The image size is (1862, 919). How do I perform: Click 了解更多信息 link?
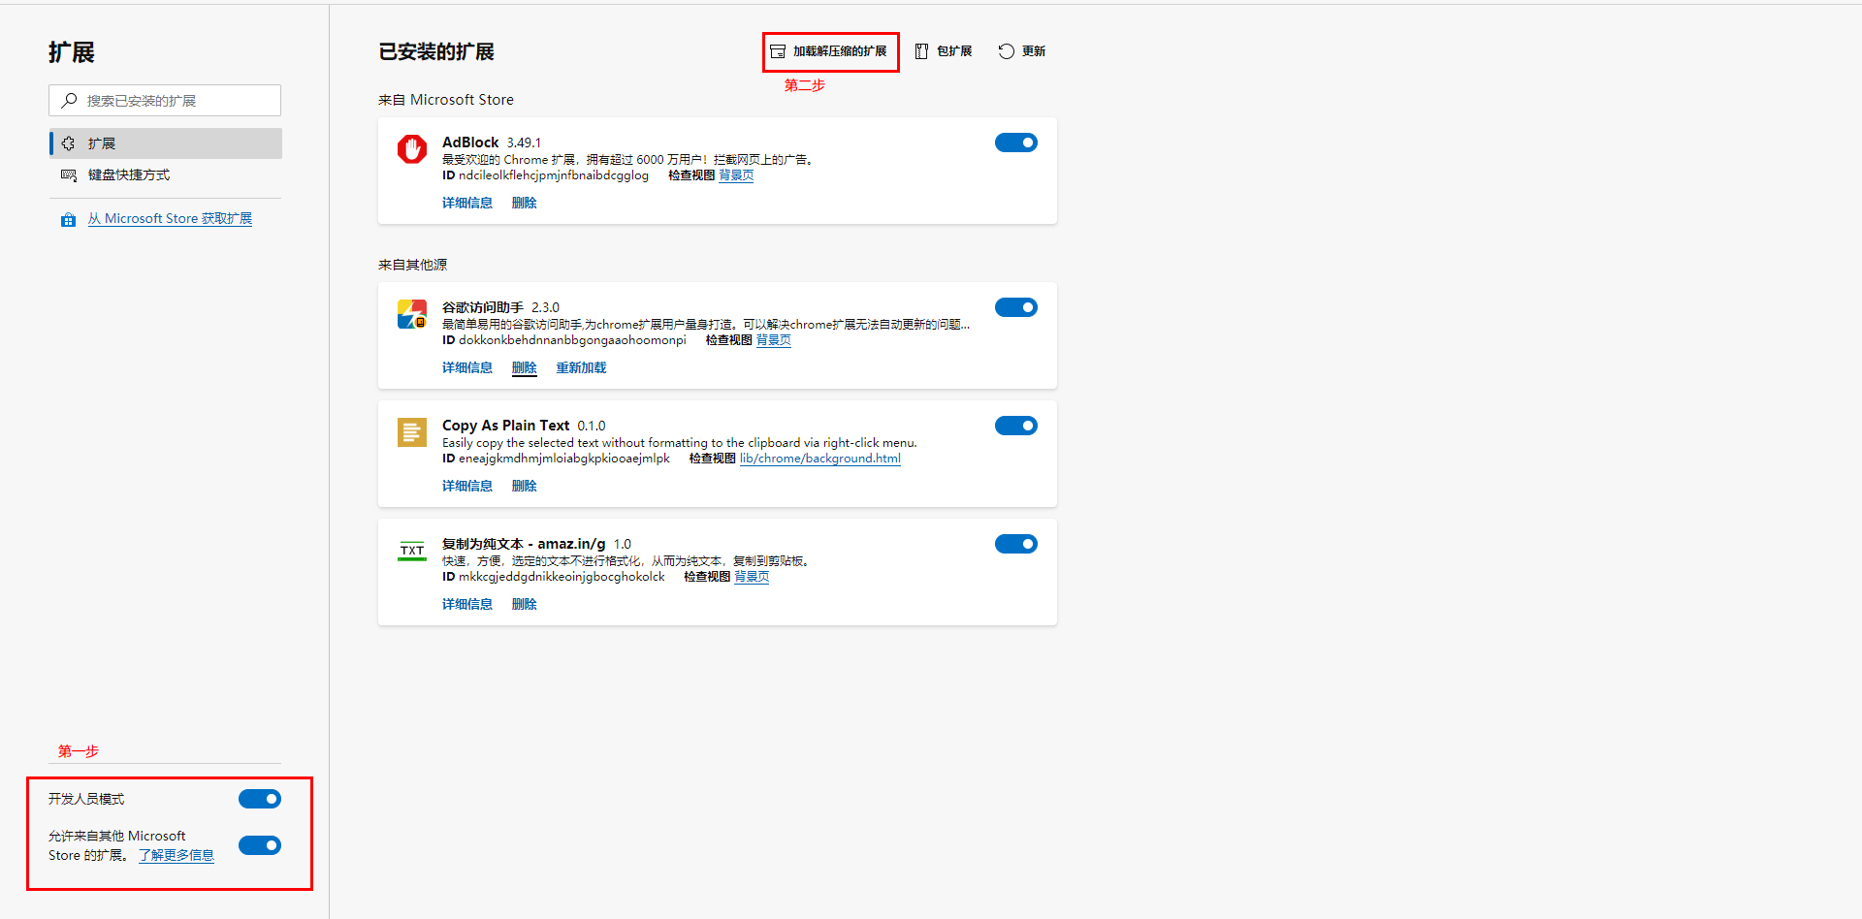177,855
